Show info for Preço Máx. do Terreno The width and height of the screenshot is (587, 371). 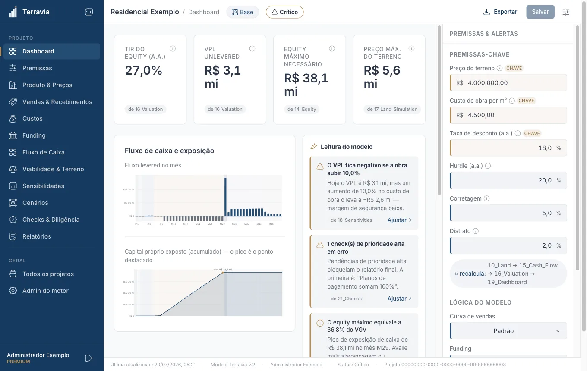pos(412,49)
